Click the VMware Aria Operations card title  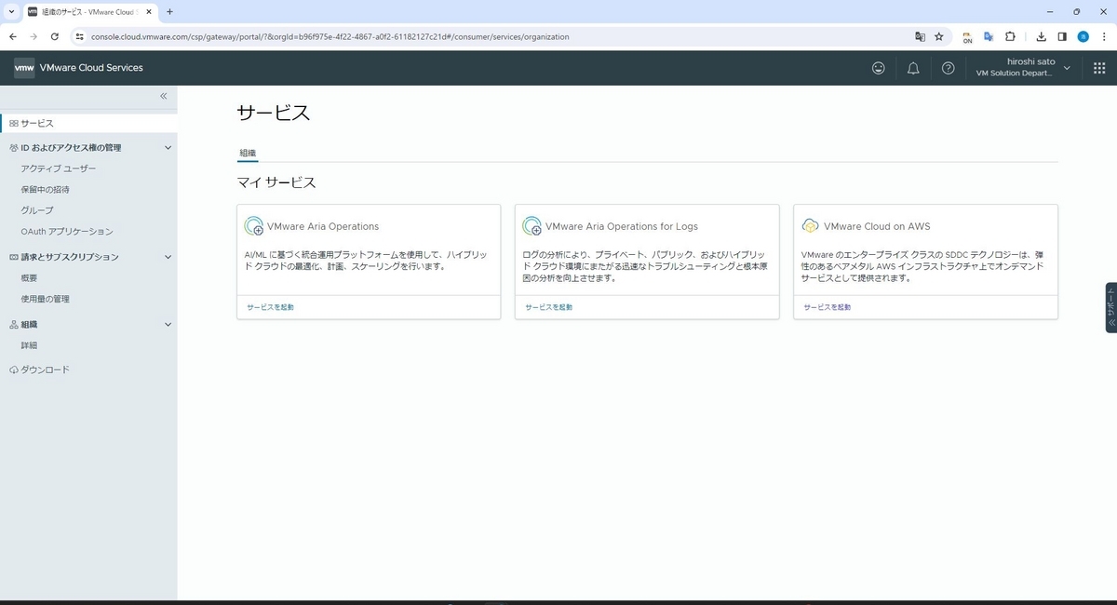point(323,226)
